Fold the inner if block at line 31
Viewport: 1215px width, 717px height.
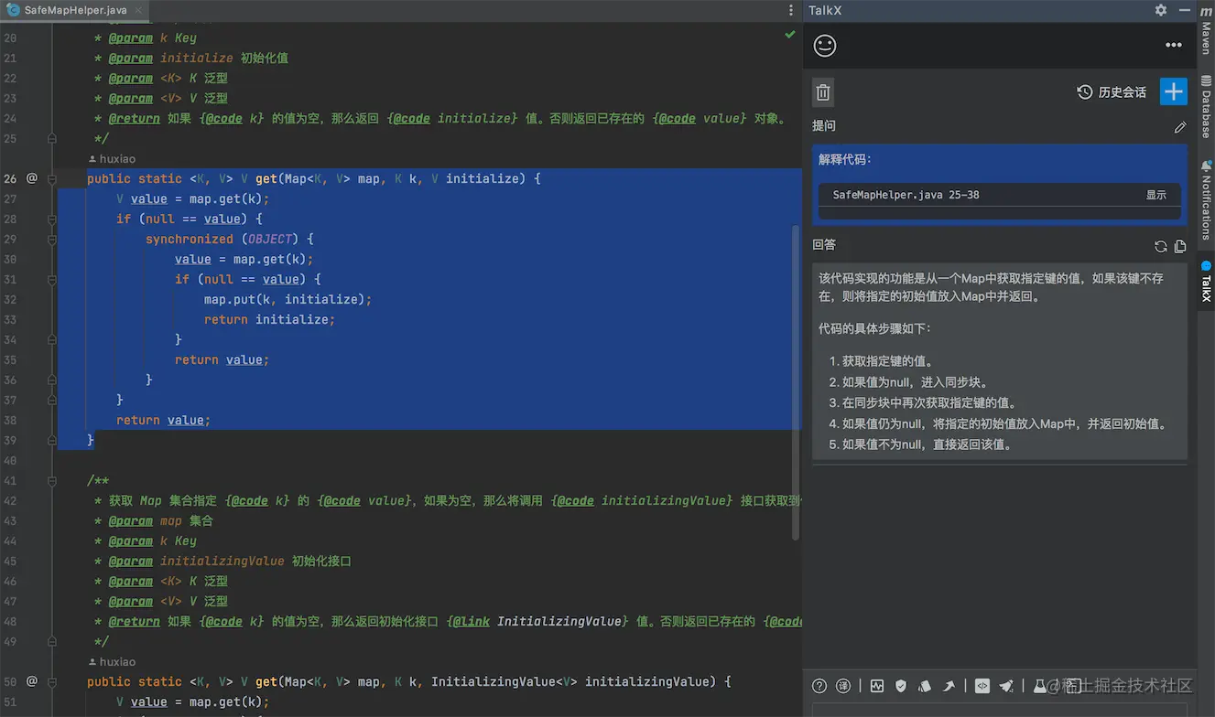click(52, 279)
